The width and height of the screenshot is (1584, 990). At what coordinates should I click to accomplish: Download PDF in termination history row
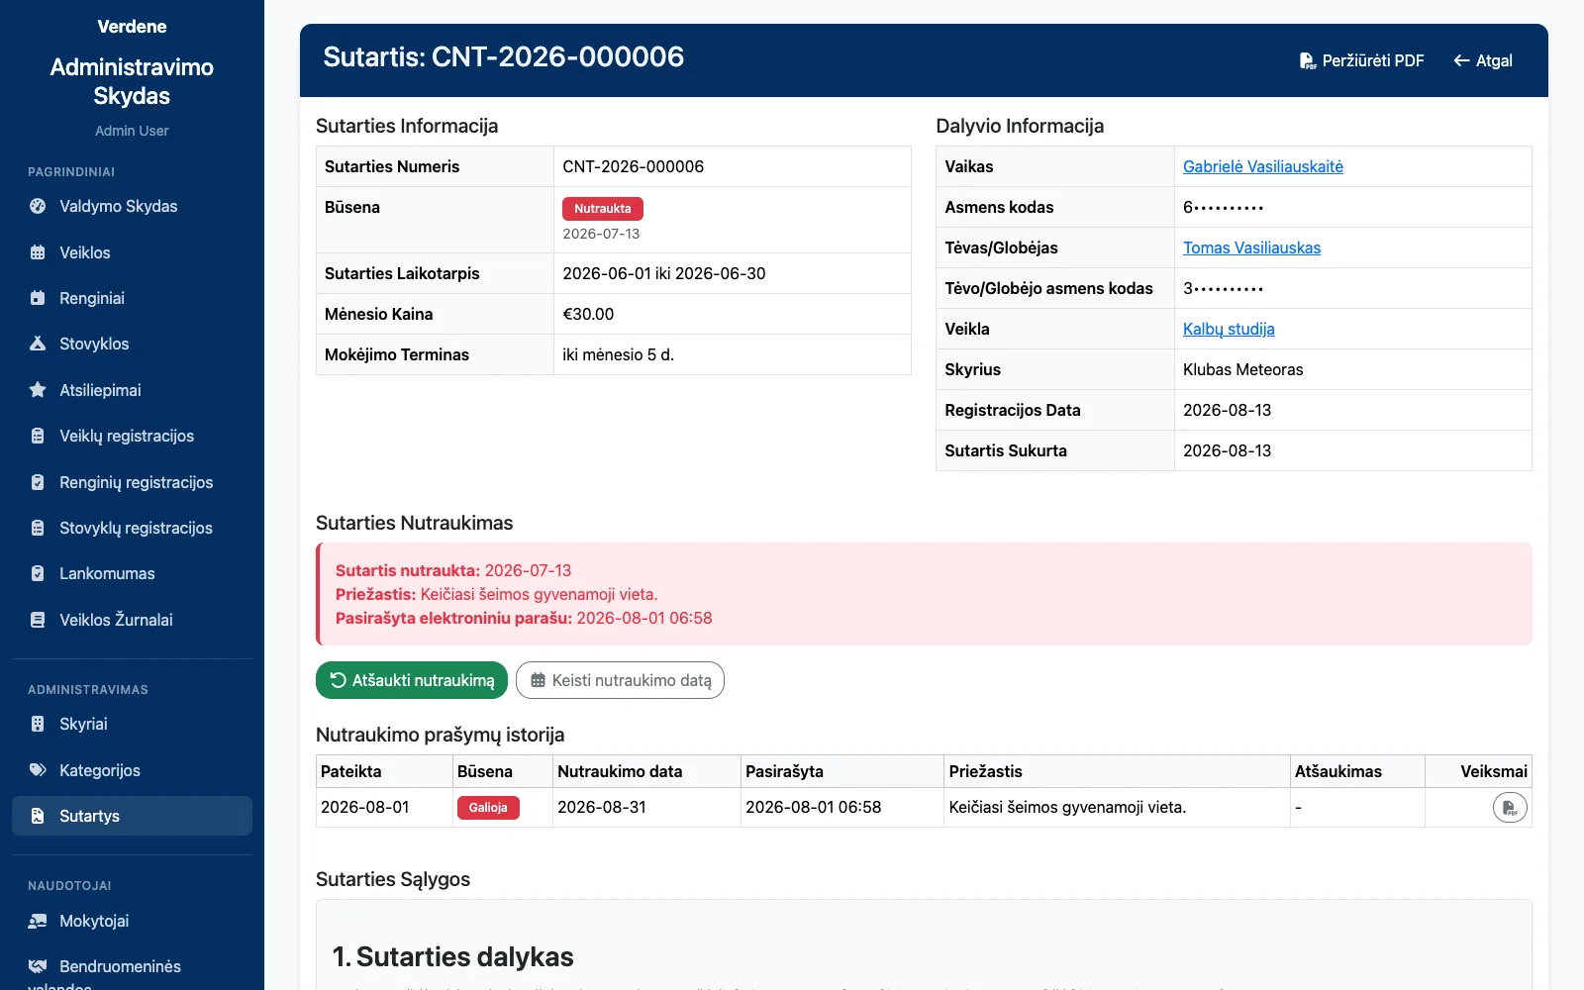pyautogui.click(x=1510, y=808)
